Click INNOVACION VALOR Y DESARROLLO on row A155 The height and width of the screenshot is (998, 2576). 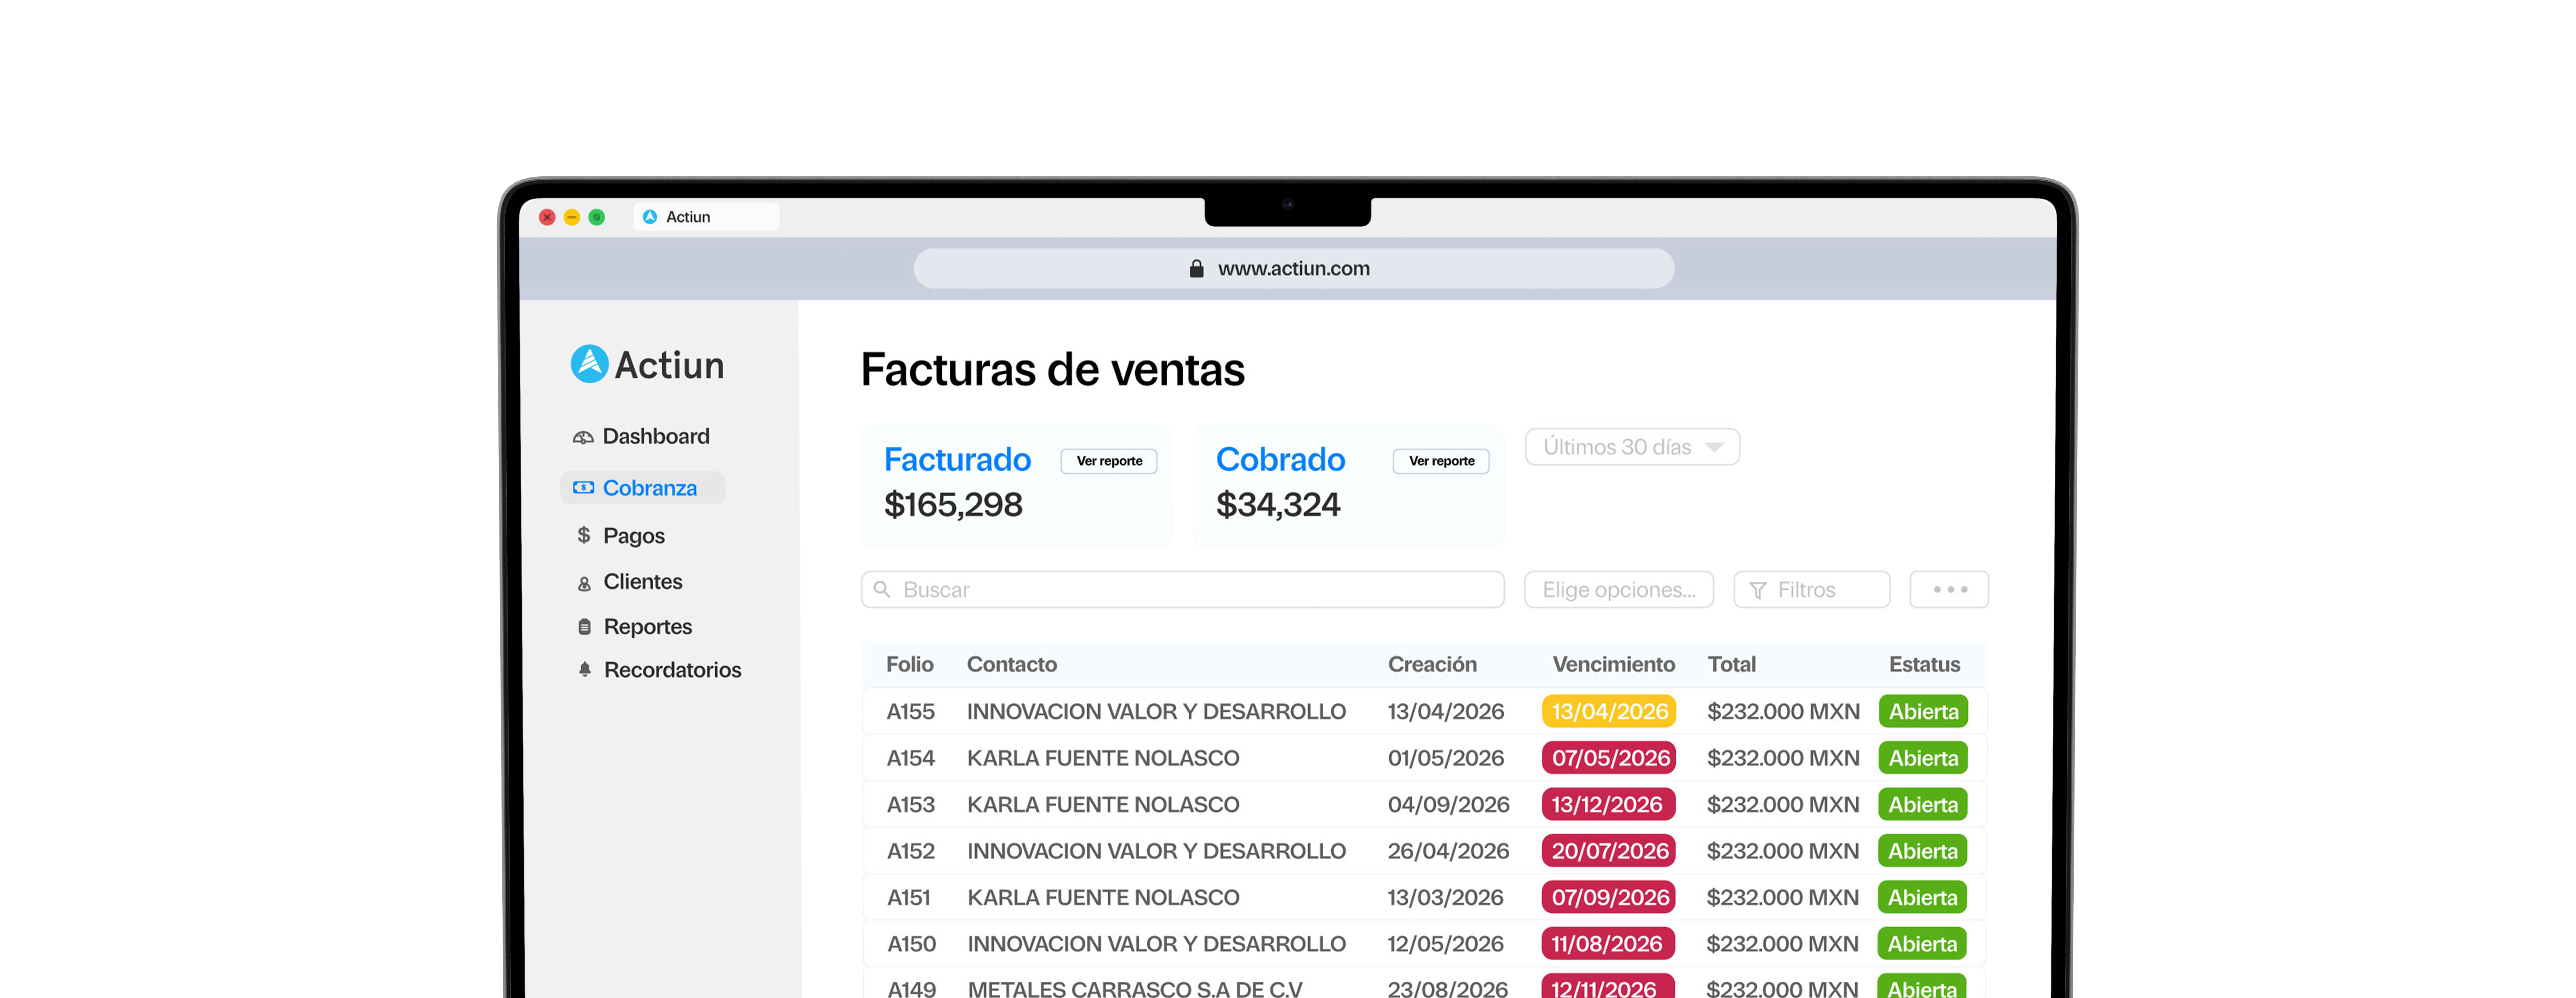click(x=1156, y=712)
